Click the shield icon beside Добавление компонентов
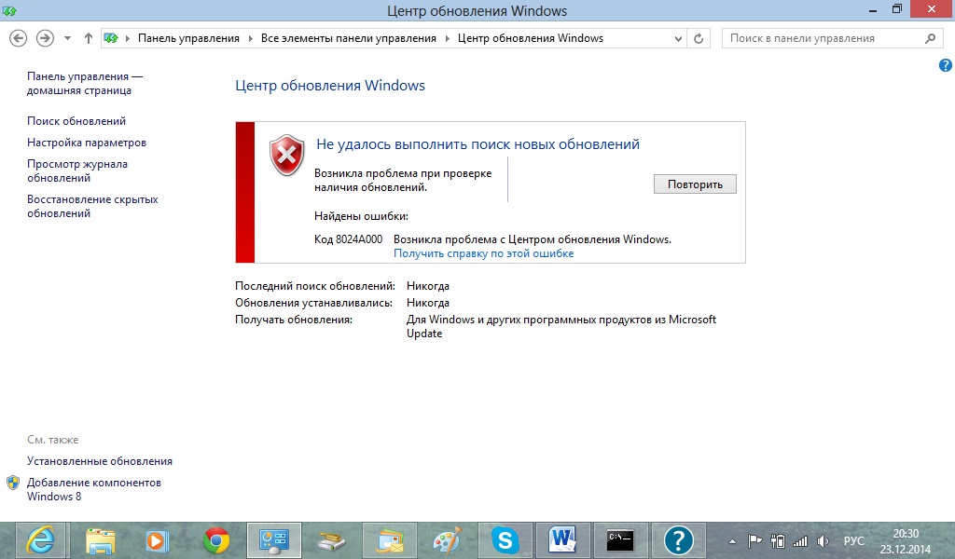This screenshot has width=955, height=559. tap(13, 483)
